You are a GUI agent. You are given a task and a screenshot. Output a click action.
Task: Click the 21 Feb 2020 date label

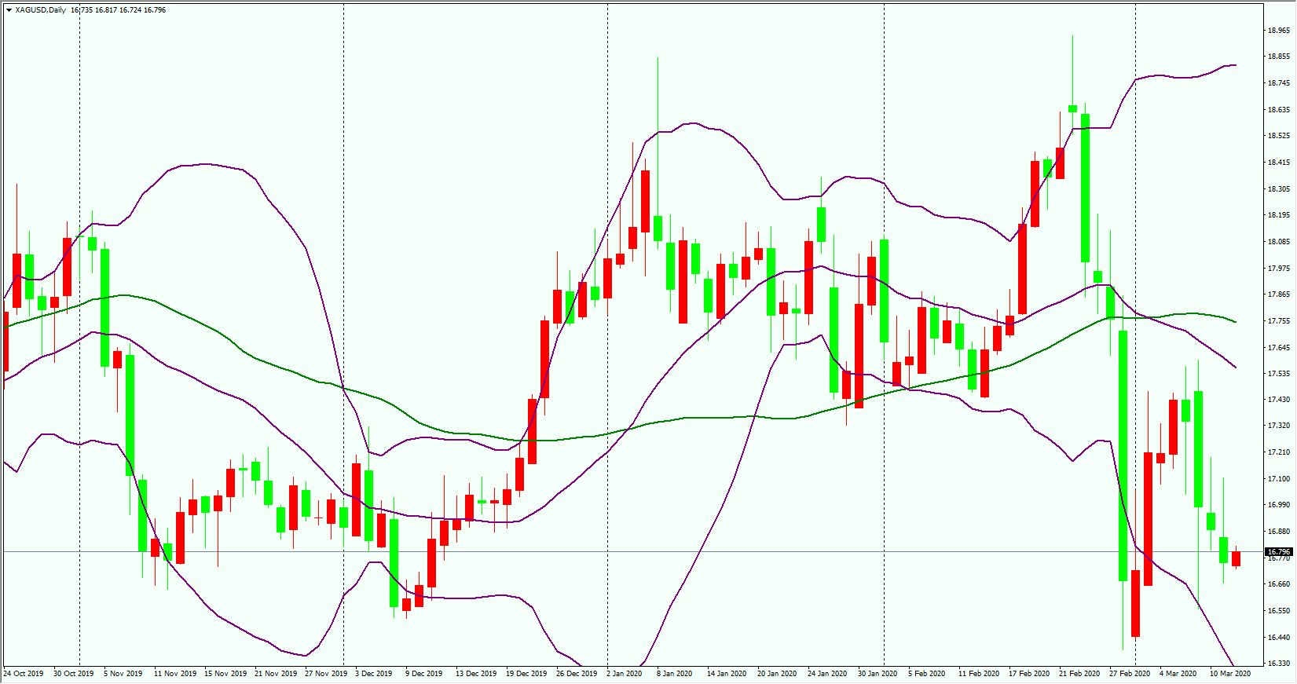1079,674
